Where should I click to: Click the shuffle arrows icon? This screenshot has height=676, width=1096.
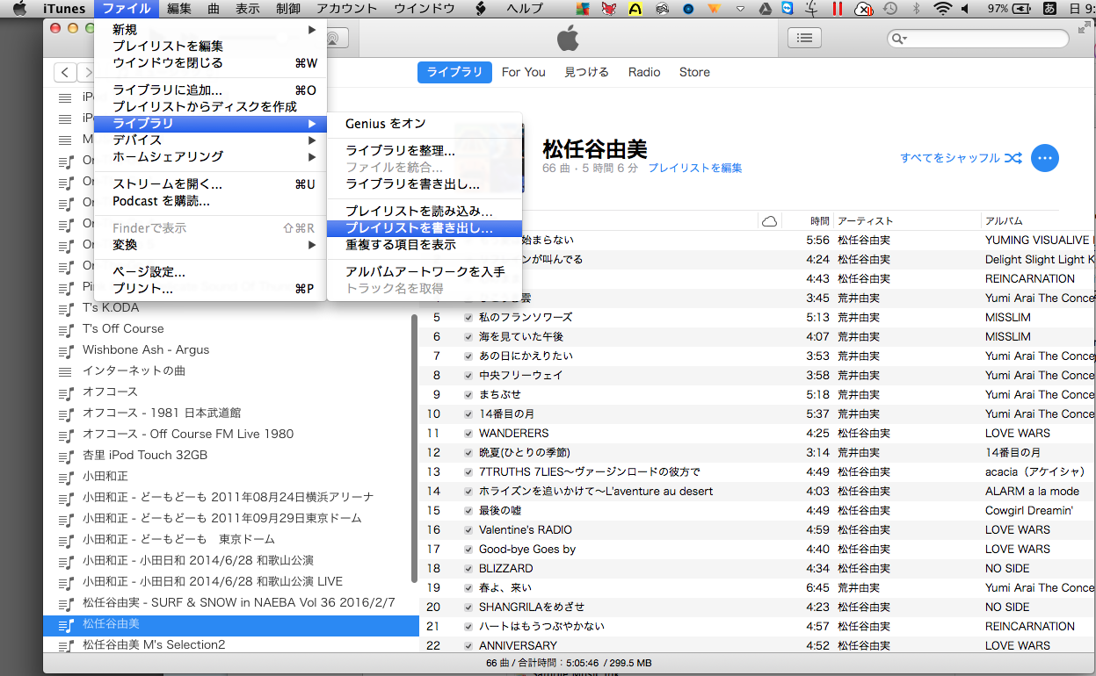(x=1013, y=158)
